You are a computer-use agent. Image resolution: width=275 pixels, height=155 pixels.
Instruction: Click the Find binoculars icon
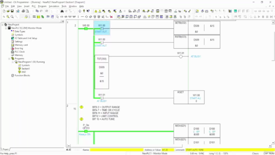pos(62,11)
